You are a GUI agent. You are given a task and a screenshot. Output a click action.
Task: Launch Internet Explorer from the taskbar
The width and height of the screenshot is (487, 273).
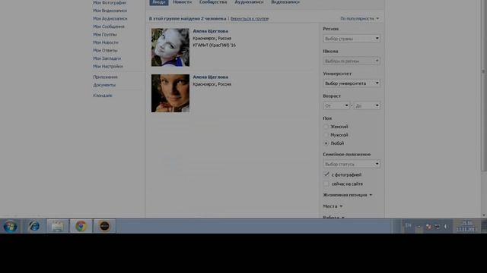pos(33,226)
